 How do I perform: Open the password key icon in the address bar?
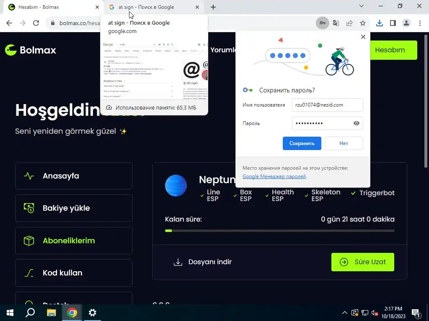(323, 23)
